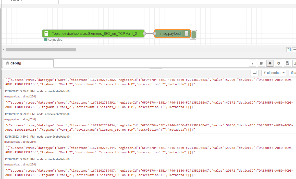This screenshot has width=296, height=179.
Task: Open configuration nodes gear tab
Action: pos(279,63)
